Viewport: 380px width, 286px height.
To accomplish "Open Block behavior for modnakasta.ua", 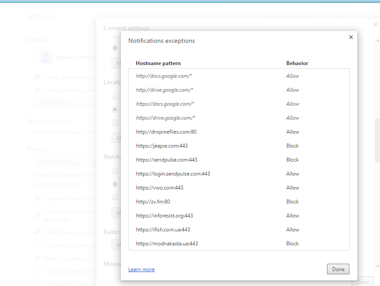I will tap(292, 244).
